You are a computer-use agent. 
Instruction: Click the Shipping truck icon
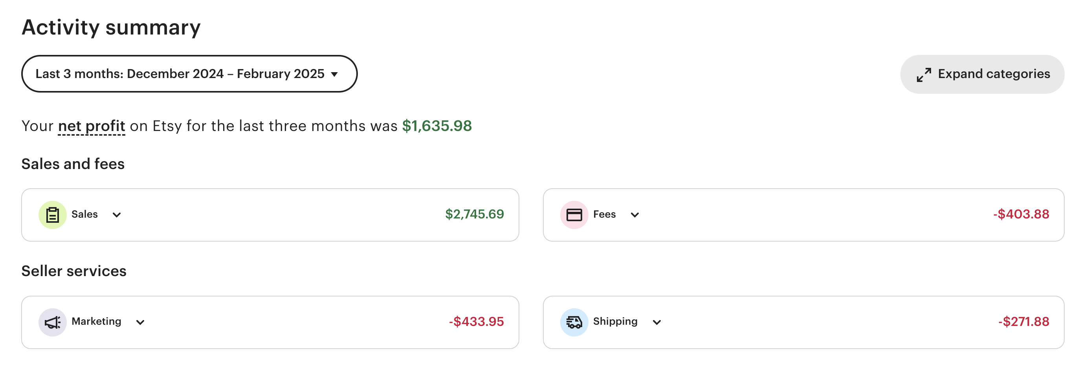click(x=574, y=322)
